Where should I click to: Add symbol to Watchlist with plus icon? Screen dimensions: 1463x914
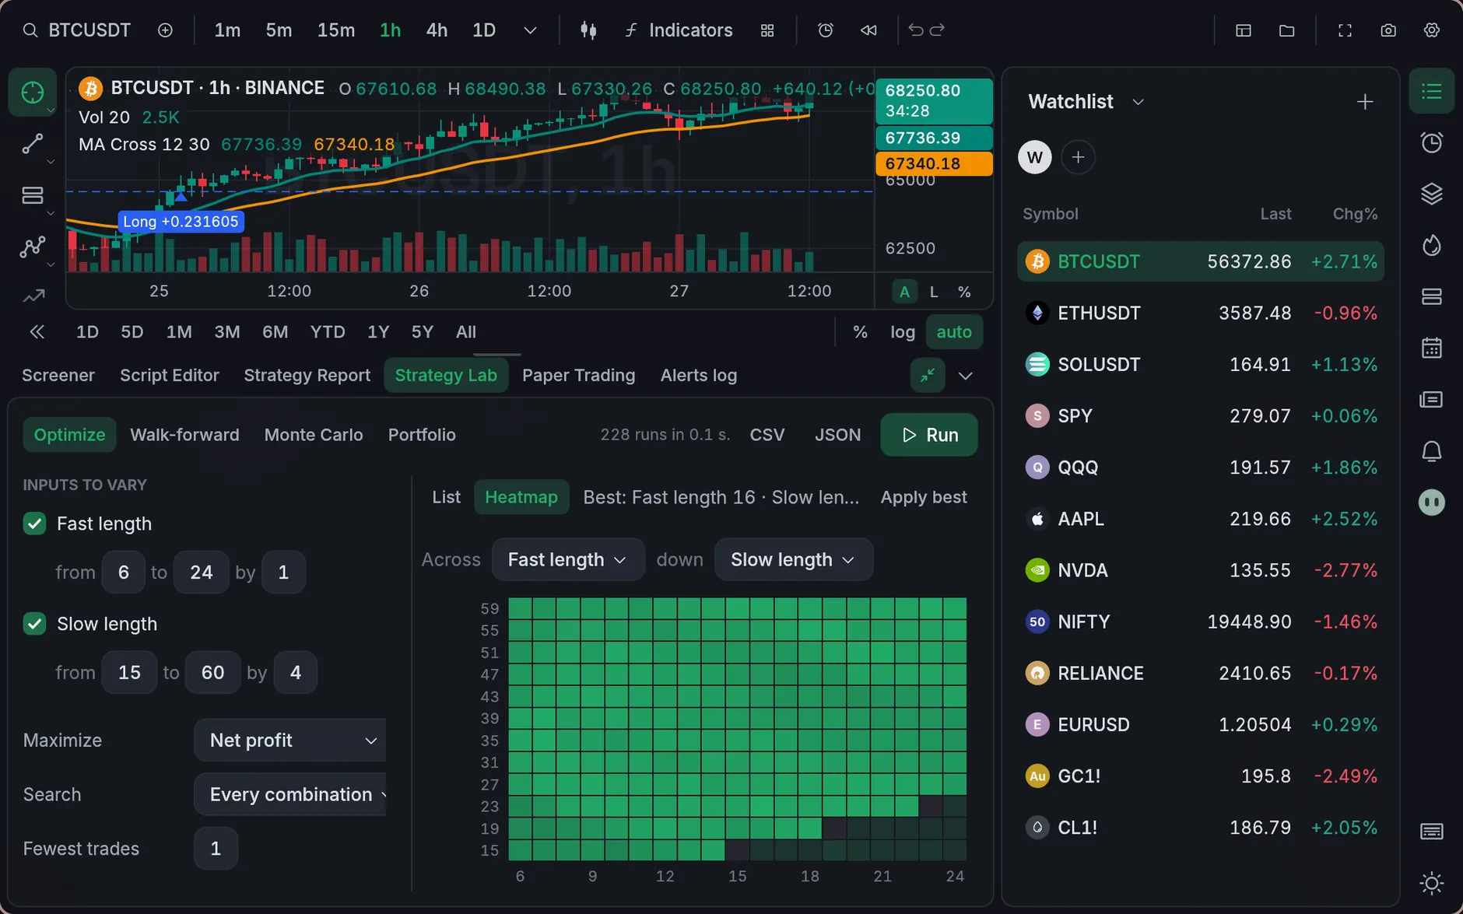click(x=1365, y=102)
